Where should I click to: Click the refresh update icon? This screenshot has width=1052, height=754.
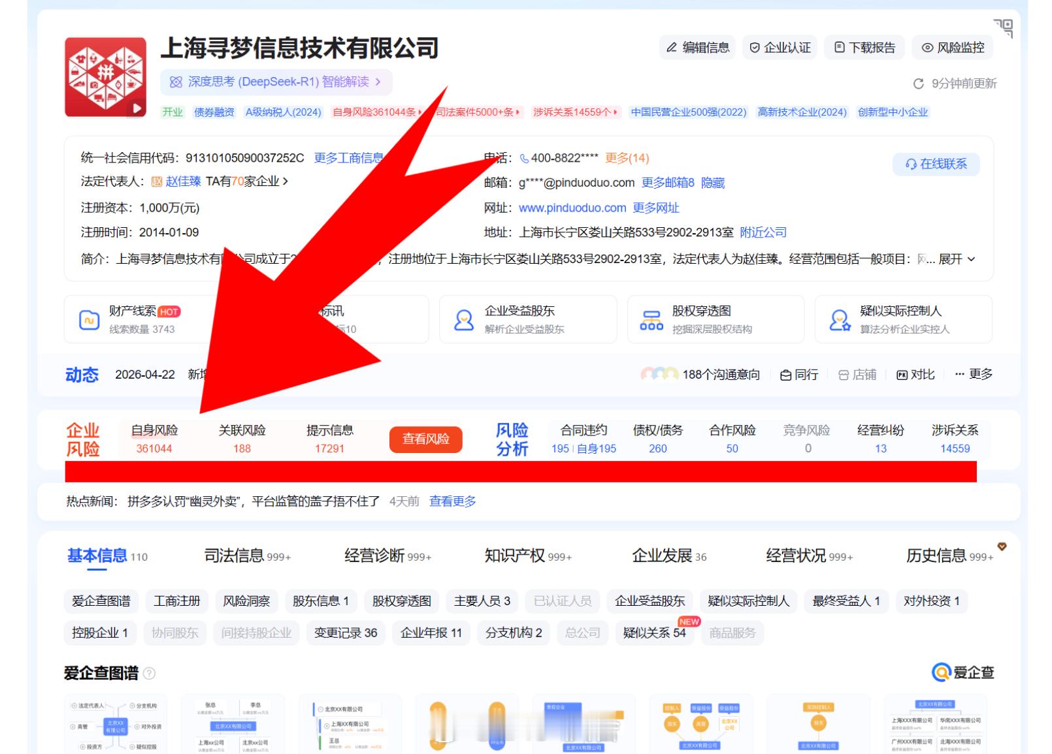(918, 84)
